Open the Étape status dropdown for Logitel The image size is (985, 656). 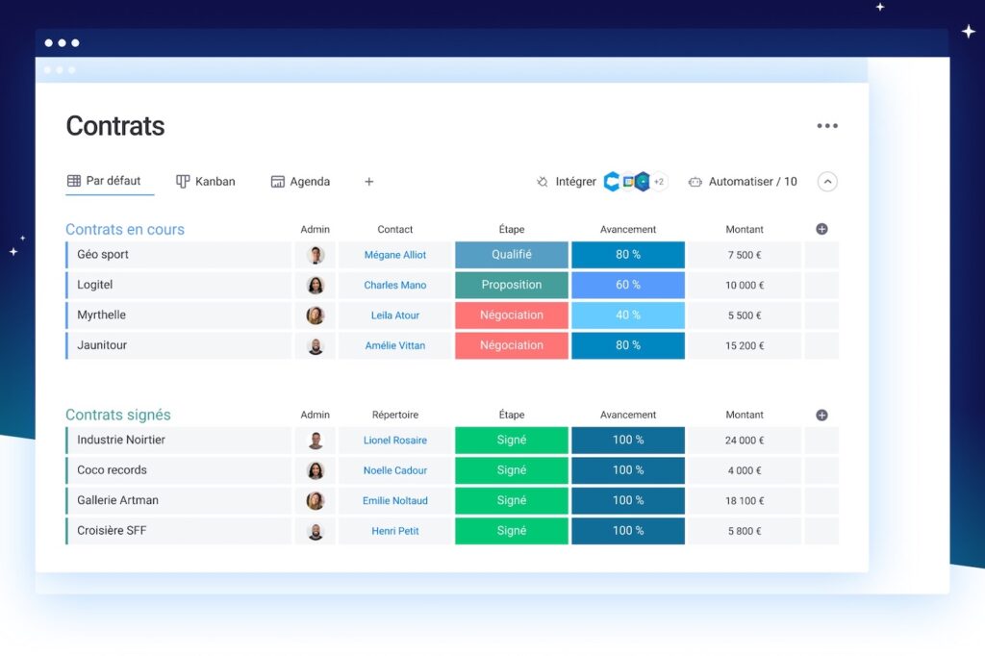pos(512,285)
